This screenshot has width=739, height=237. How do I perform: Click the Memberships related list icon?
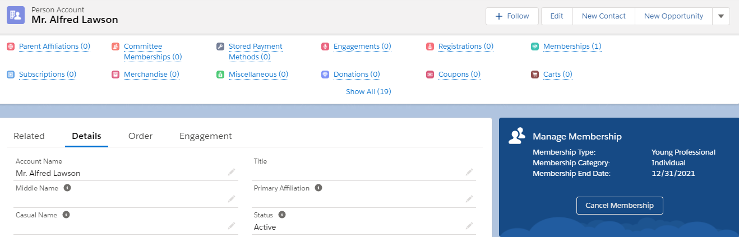click(x=535, y=47)
